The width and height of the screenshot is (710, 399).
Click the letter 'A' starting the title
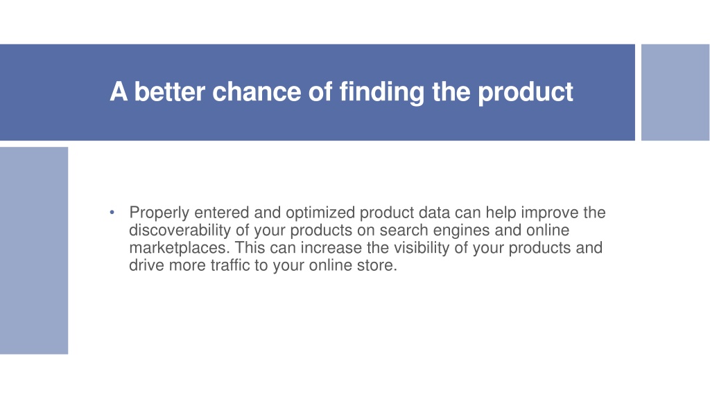(x=119, y=92)
